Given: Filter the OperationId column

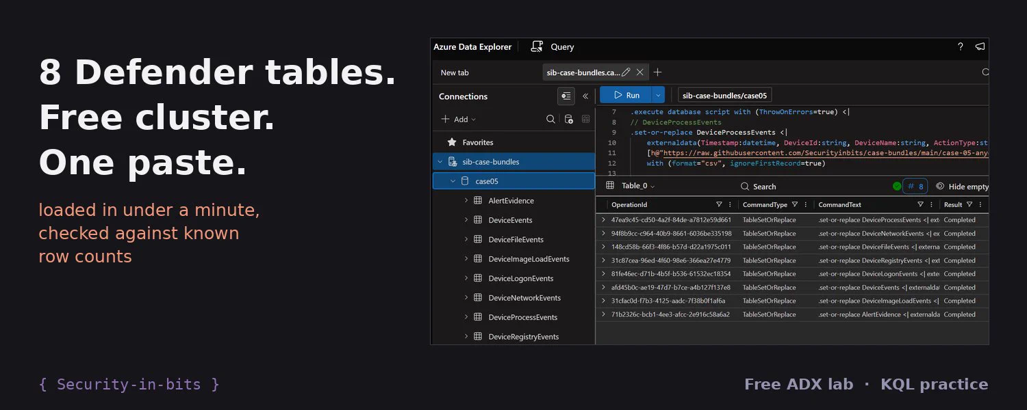Looking at the screenshot, I should (719, 204).
